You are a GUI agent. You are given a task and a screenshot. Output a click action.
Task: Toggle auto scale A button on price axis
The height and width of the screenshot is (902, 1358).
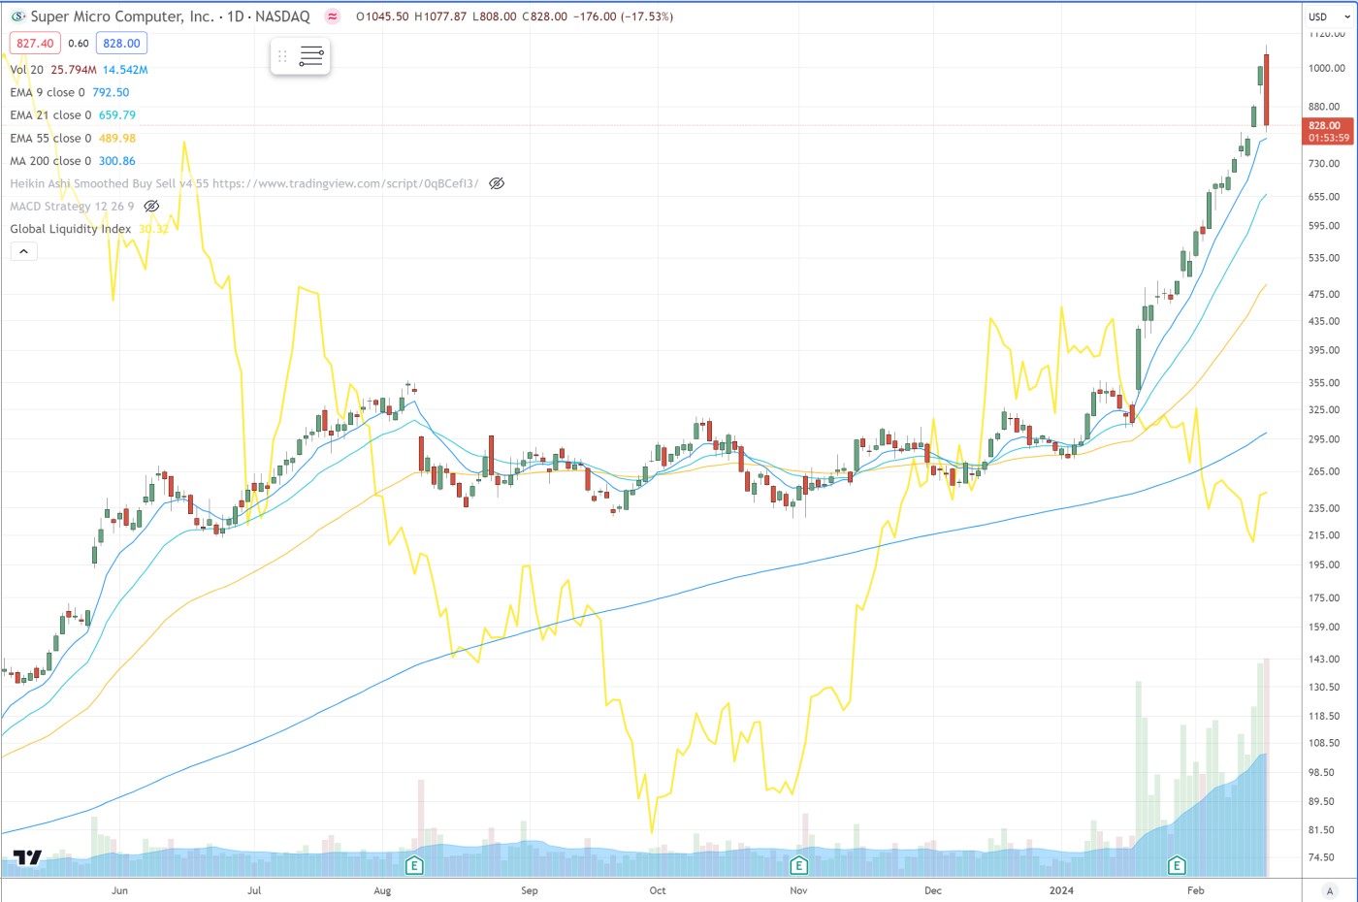[1329, 890]
